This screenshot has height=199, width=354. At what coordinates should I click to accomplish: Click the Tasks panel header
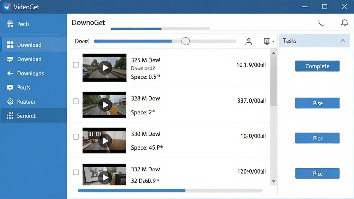point(315,41)
